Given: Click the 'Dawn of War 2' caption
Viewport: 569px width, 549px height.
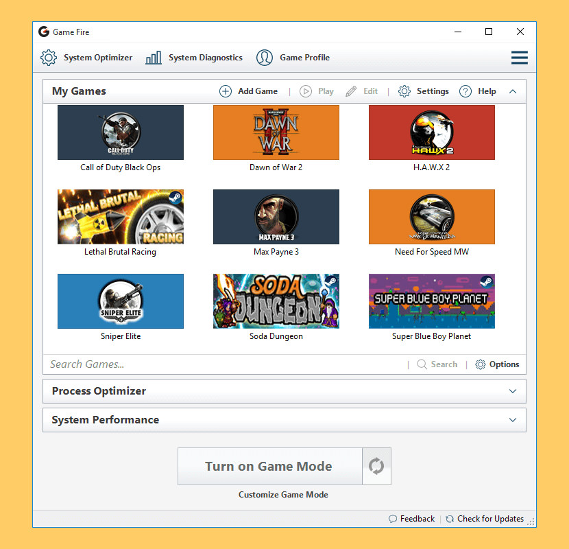Looking at the screenshot, I should coord(276,167).
